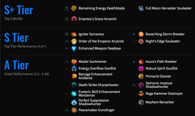Click the Mayhem Berserker icon

tap(141, 102)
